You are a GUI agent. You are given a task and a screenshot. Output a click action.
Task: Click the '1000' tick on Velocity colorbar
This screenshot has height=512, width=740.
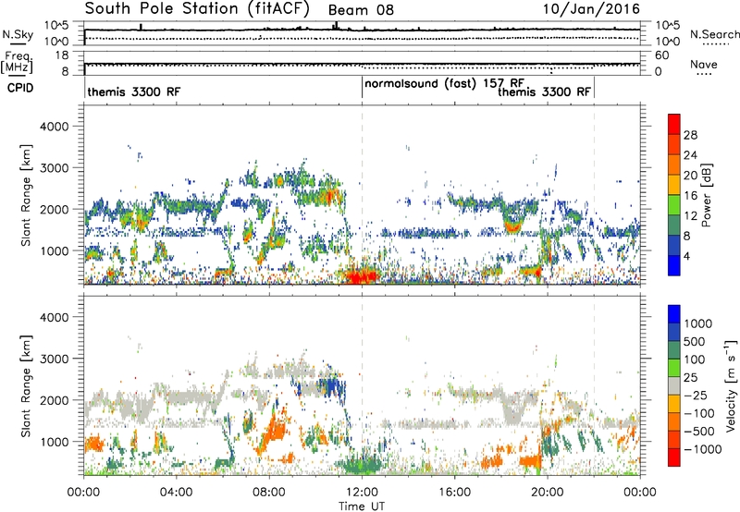(x=698, y=323)
